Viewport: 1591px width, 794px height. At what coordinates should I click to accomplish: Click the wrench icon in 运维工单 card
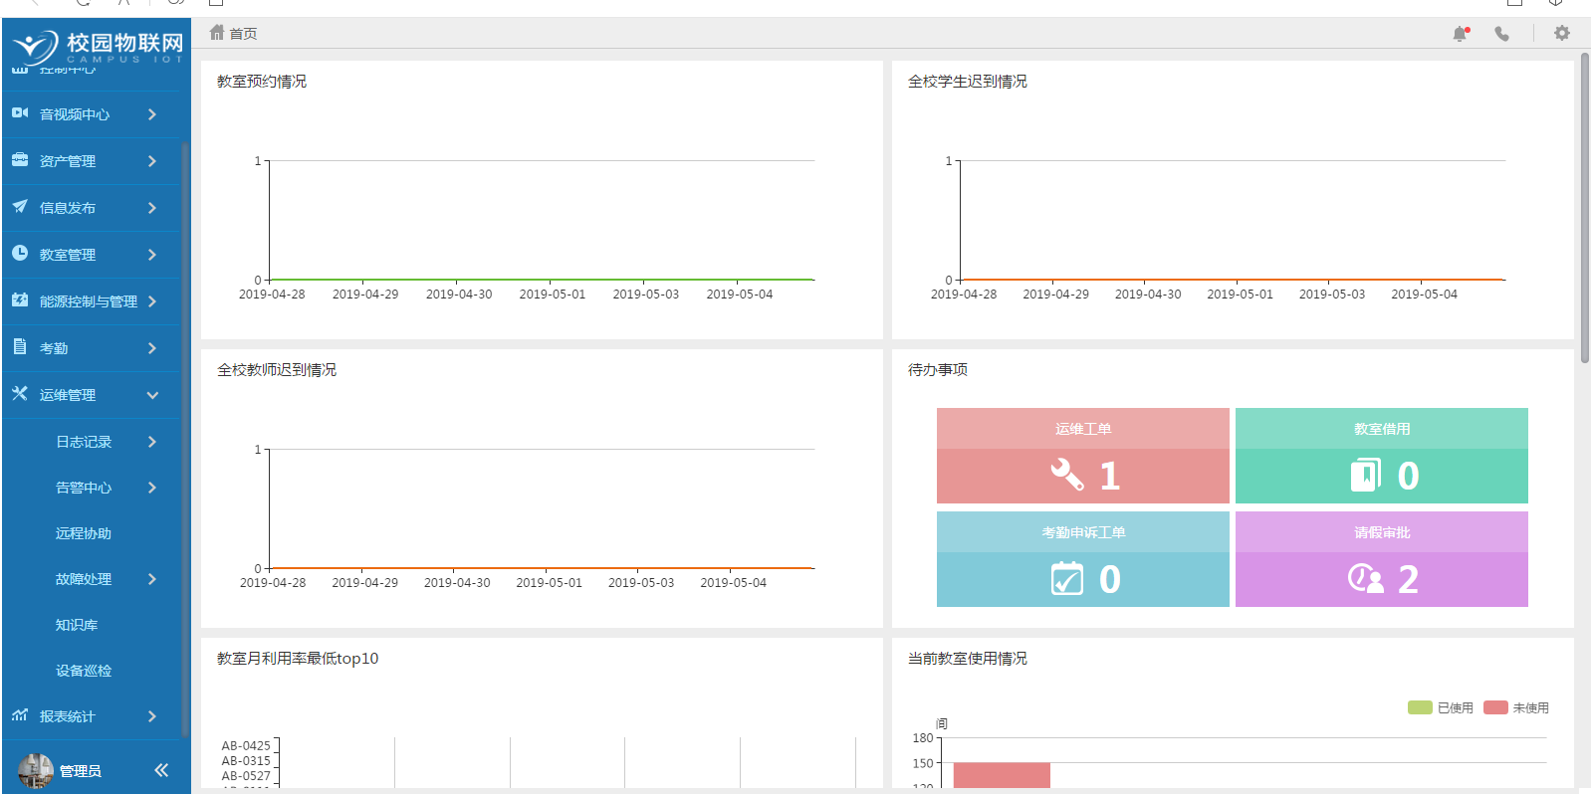pyautogui.click(x=1066, y=475)
